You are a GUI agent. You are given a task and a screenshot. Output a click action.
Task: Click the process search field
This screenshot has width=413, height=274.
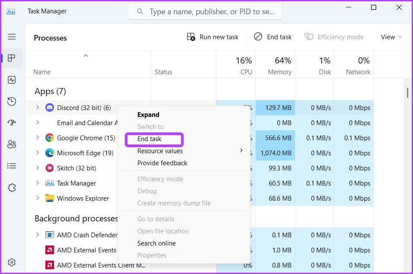(205, 12)
